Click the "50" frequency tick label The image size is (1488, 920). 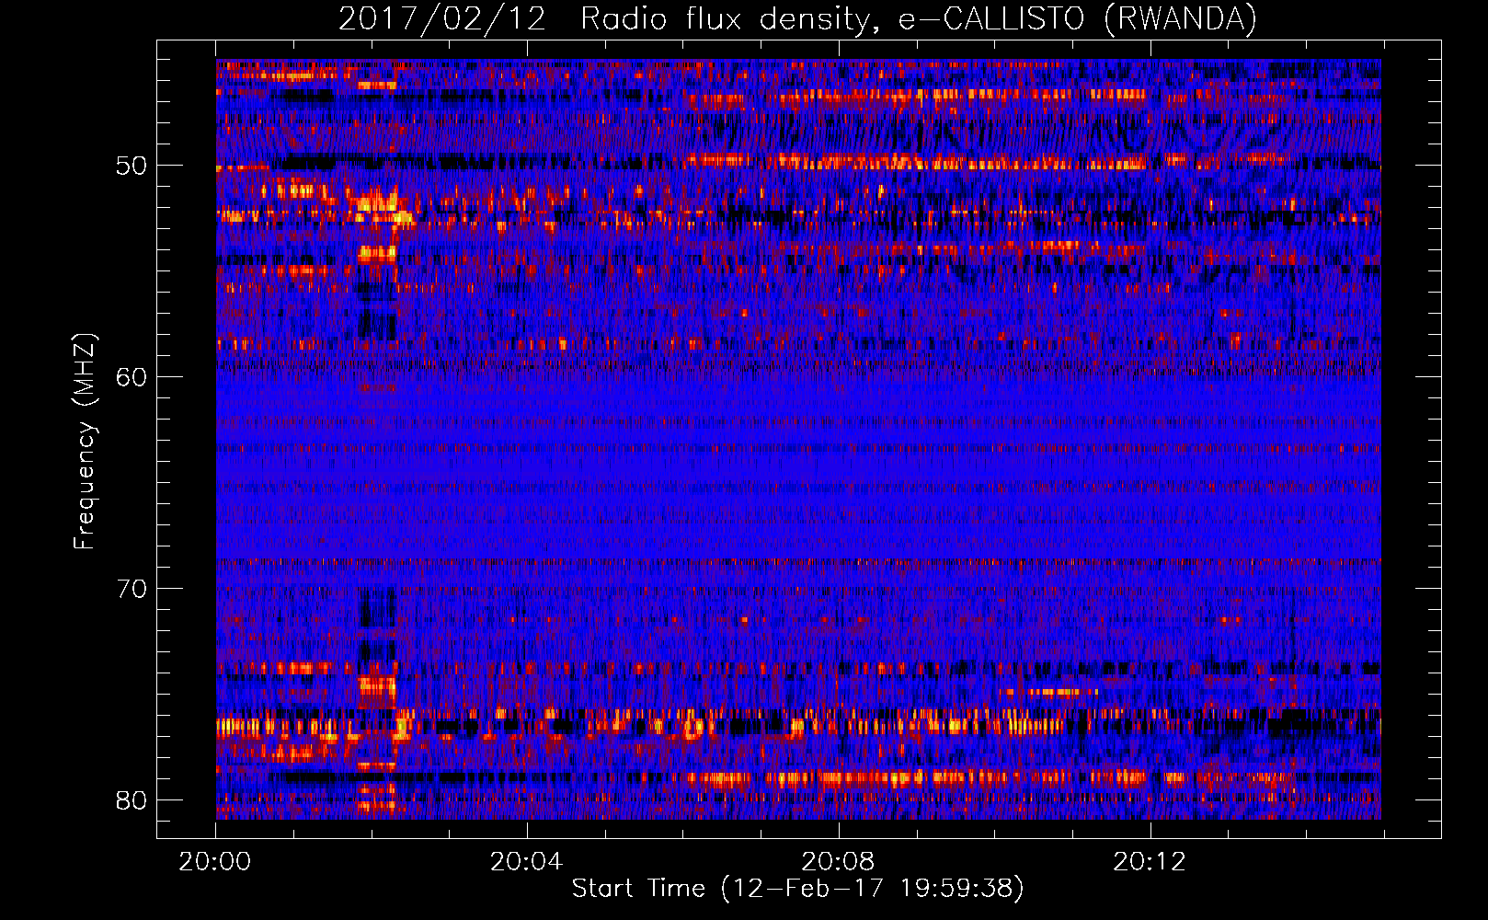[132, 166]
